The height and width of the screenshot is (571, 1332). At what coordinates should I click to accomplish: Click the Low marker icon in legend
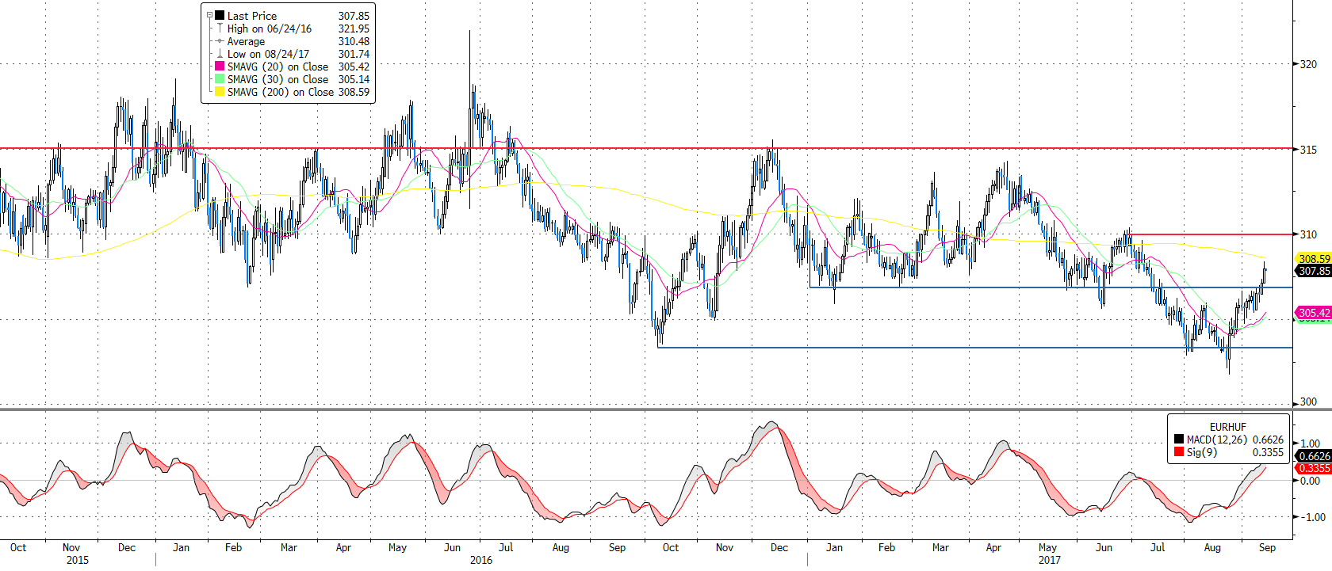tap(220, 53)
